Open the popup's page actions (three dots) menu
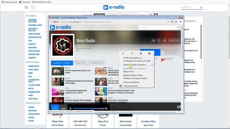This screenshot has width=230, height=129. coord(168,22)
